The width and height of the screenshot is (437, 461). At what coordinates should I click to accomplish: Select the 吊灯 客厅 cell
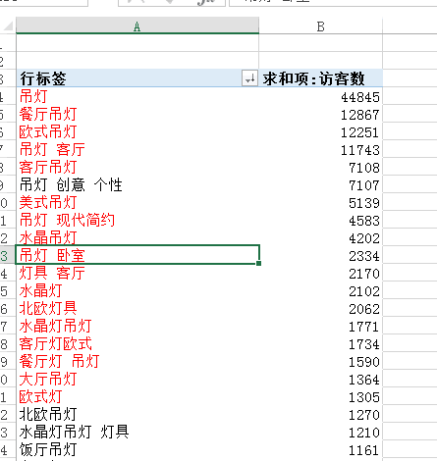(137, 149)
